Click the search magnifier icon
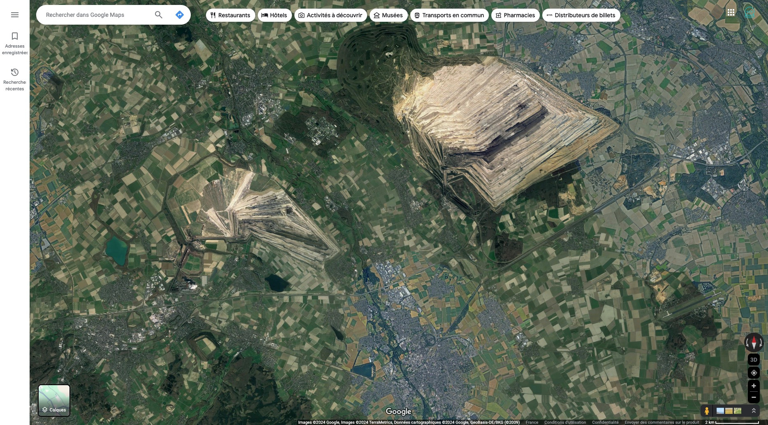This screenshot has height=425, width=768. tap(158, 15)
